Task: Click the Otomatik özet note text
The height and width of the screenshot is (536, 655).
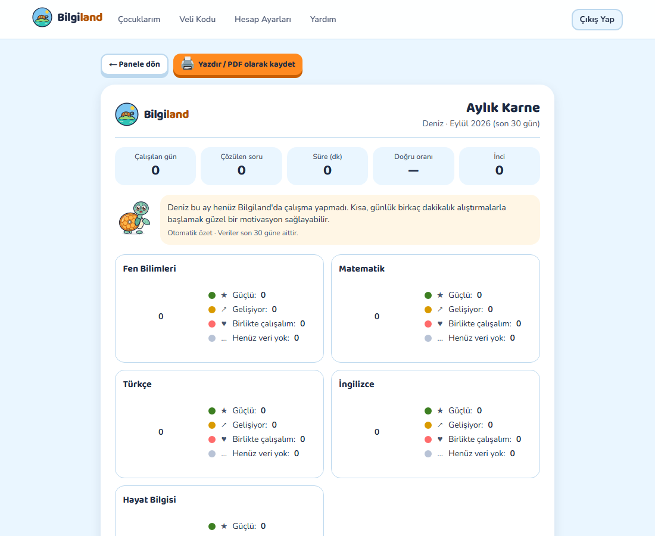Action: [233, 233]
